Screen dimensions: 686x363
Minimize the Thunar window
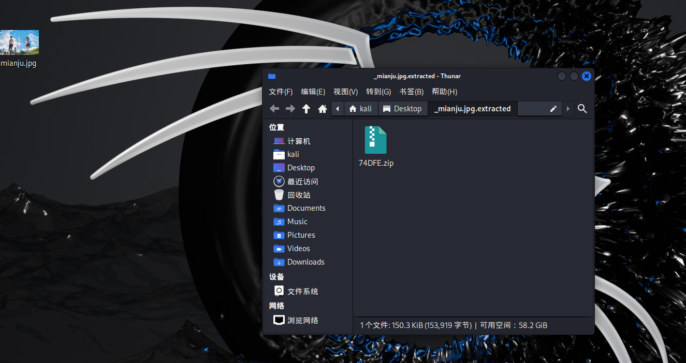pyautogui.click(x=562, y=76)
